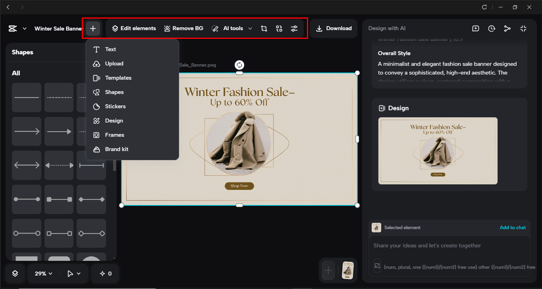This screenshot has height=289, width=542.
Task: Click the share icon in the AI panel
Action: (507, 28)
